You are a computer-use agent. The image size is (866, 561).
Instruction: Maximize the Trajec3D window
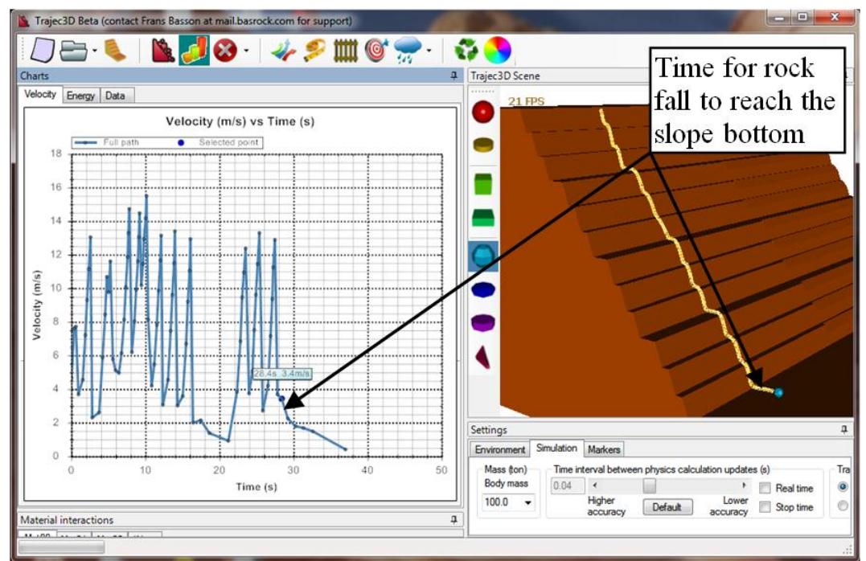[x=802, y=18]
